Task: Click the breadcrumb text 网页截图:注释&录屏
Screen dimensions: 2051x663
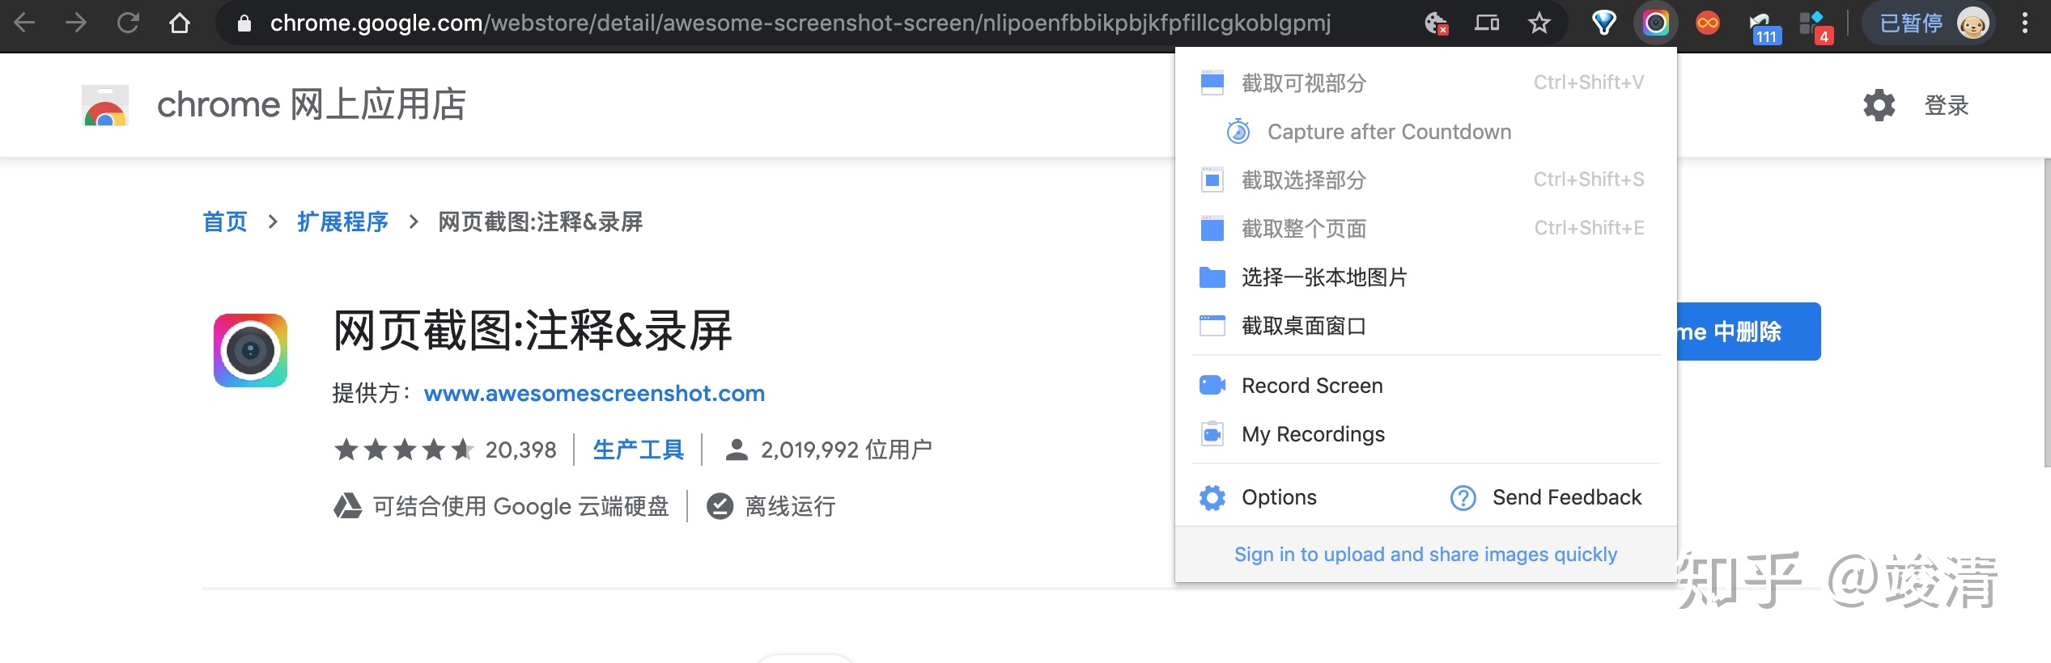Action: pos(540,222)
